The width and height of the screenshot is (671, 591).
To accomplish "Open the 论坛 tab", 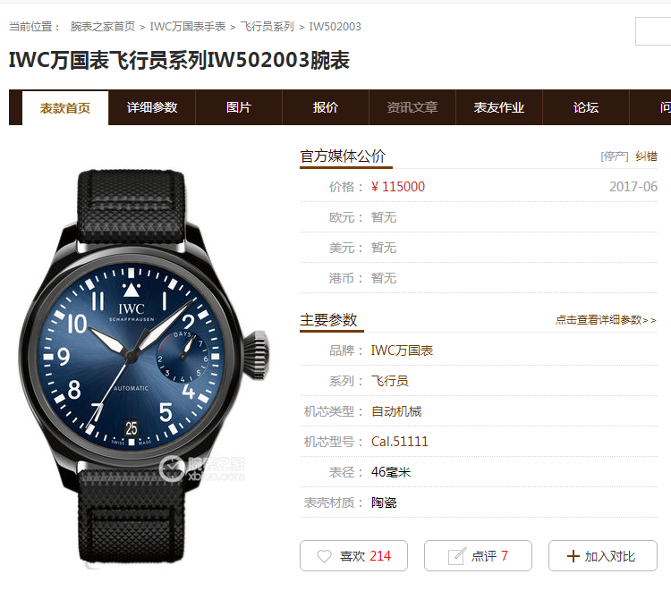I will pos(586,107).
